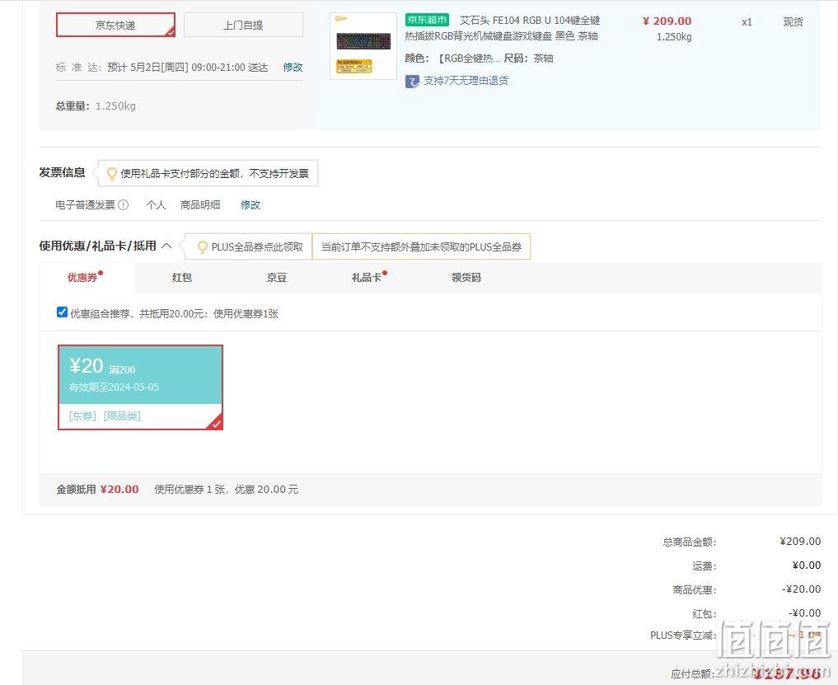Click the 京东超市 green badge
Screen dimensions: 838x685
coord(427,21)
